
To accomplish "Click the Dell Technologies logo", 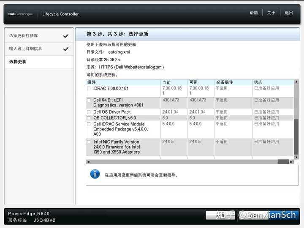I will [20, 14].
